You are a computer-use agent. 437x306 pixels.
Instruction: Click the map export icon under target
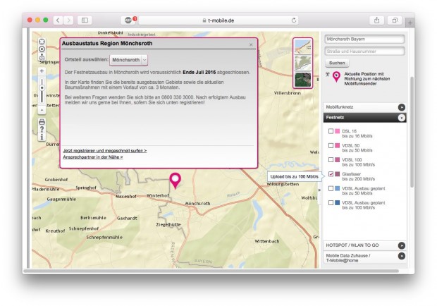(42, 56)
